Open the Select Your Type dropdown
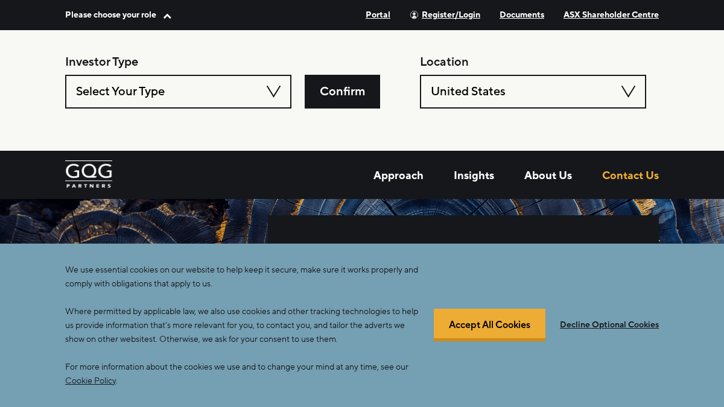 178,92
